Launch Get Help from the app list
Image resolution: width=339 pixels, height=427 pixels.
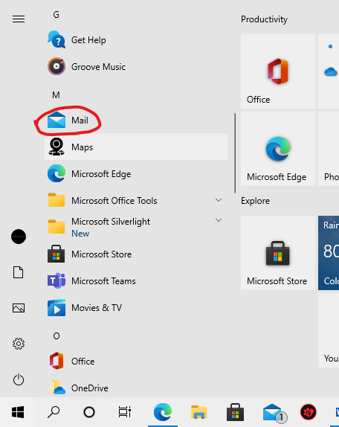pyautogui.click(x=136, y=40)
